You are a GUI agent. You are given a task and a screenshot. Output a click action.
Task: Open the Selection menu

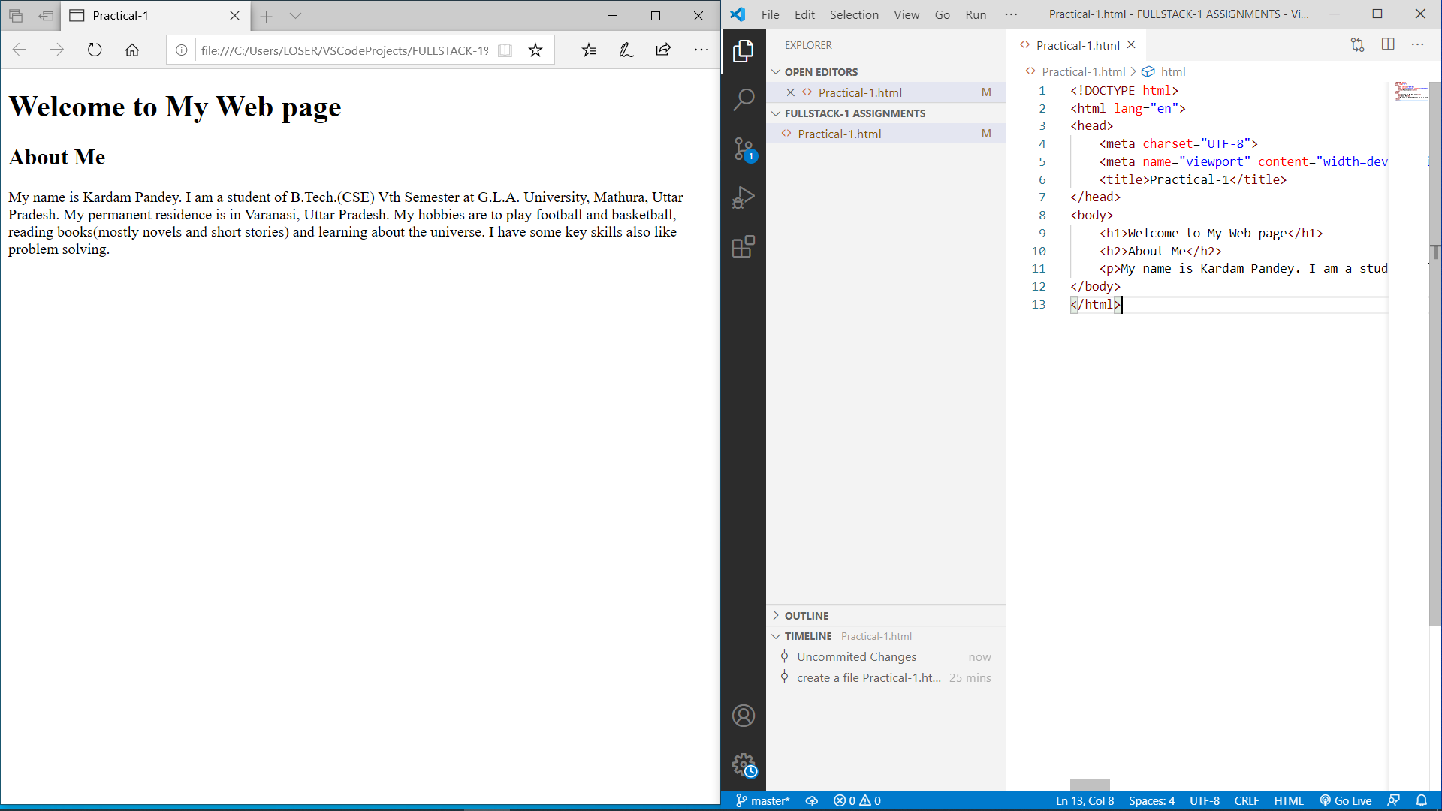click(x=854, y=14)
